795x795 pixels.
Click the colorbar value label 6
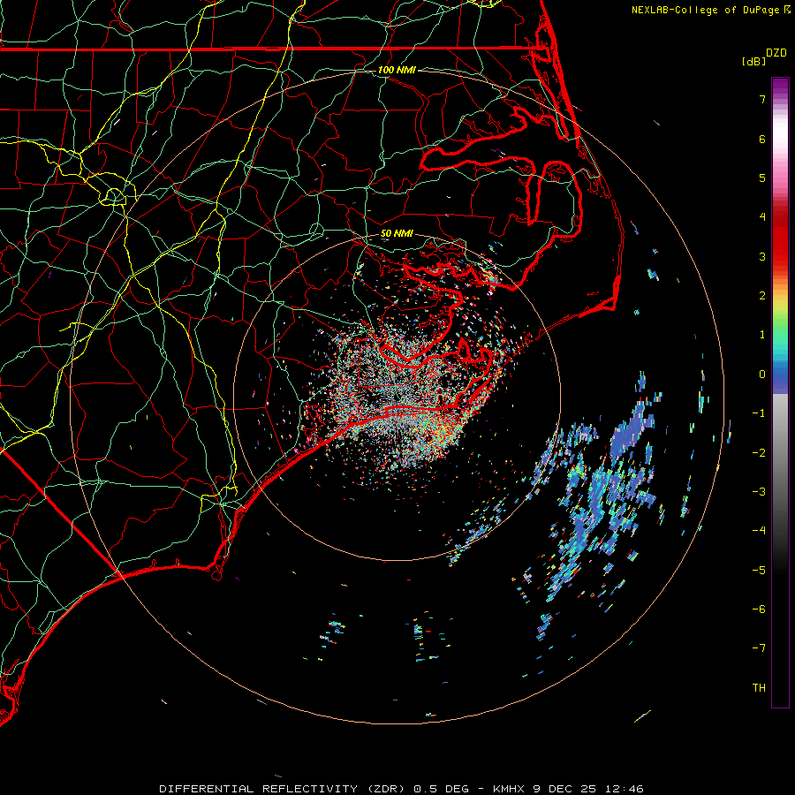click(x=762, y=139)
